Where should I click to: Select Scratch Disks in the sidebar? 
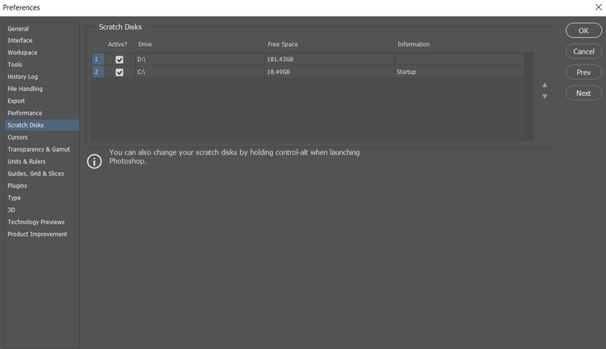coord(42,125)
